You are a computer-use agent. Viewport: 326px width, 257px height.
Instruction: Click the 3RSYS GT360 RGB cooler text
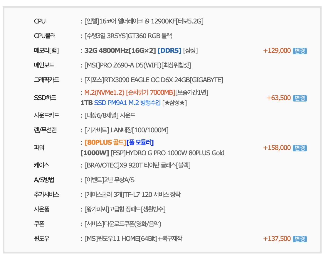128,36
